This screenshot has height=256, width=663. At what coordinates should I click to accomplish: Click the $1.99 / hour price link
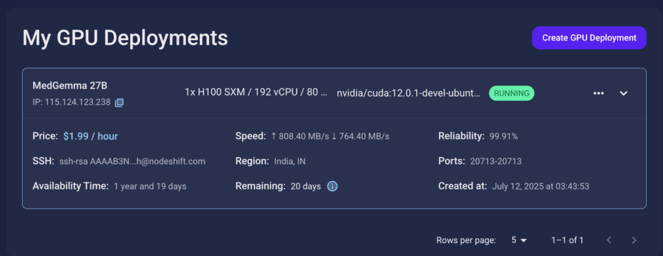point(91,136)
